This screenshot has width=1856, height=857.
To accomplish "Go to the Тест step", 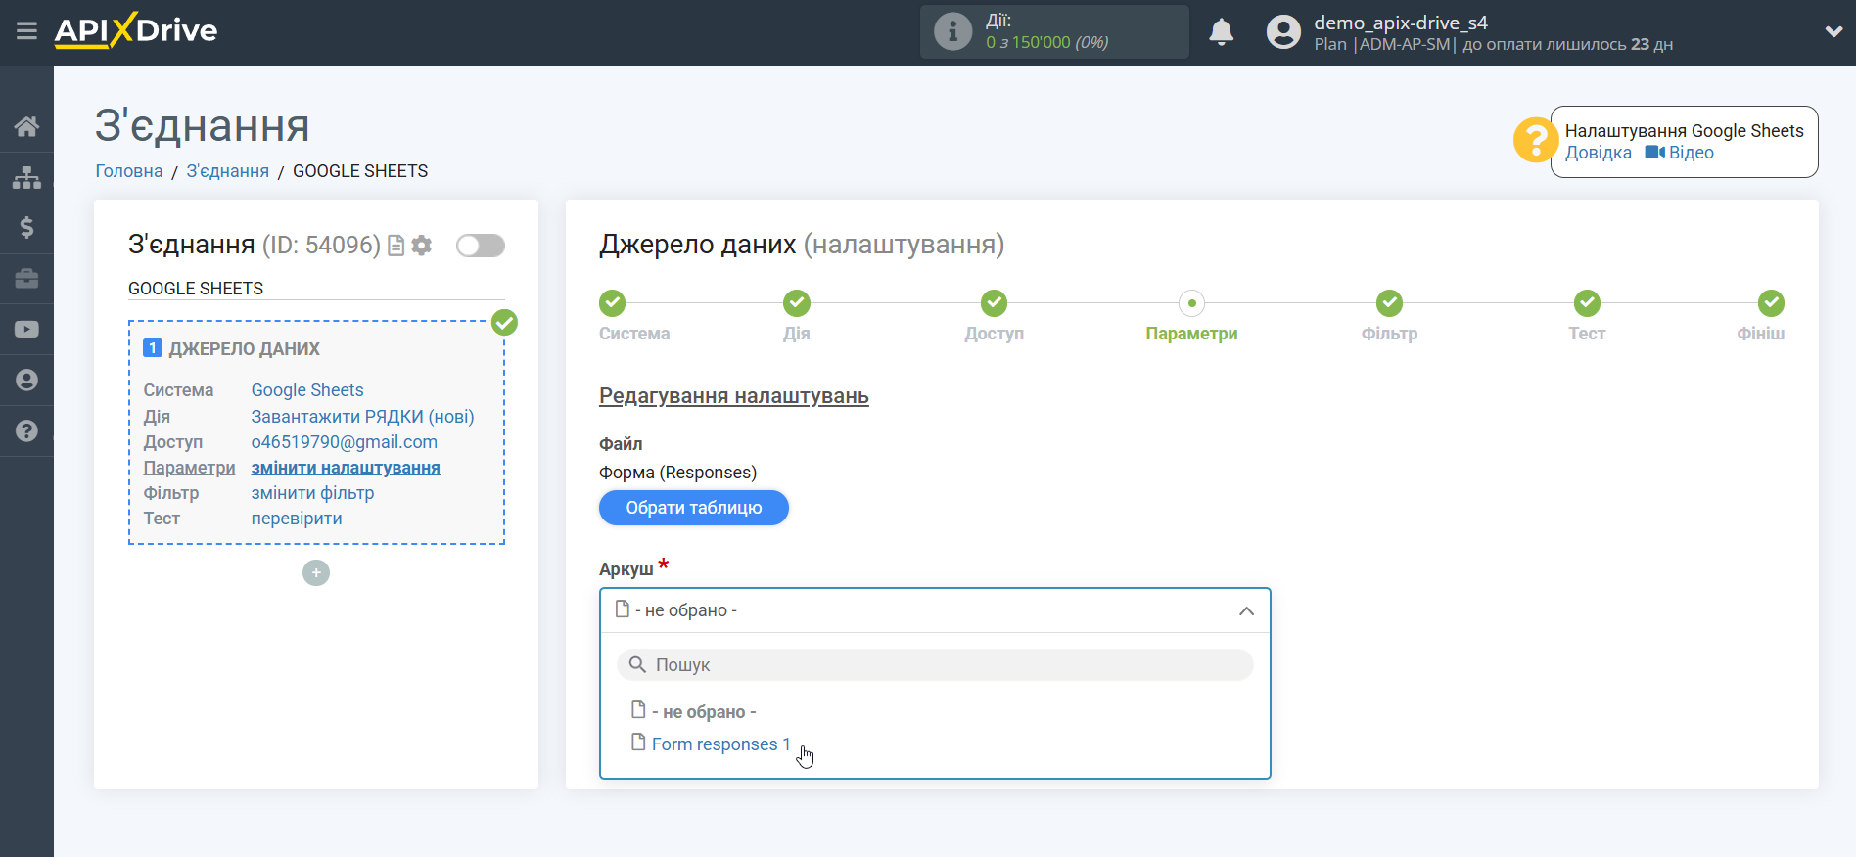I will [x=1588, y=303].
